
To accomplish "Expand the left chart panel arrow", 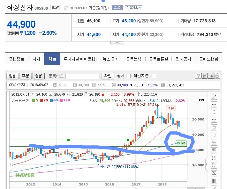I will click(x=11, y=164).
